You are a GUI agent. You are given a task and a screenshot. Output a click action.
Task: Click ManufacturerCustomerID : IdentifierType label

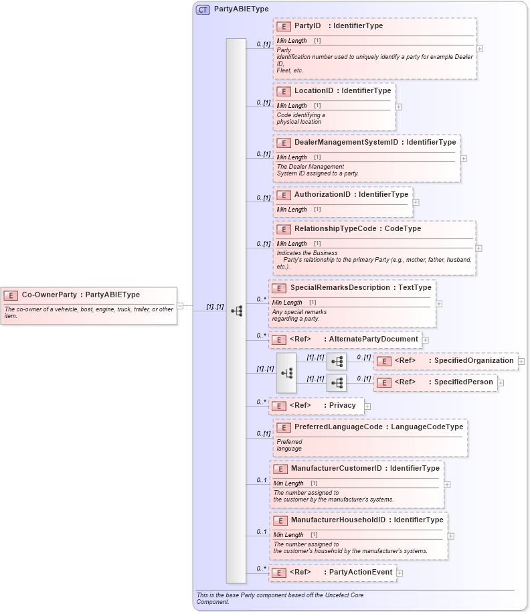(365, 468)
